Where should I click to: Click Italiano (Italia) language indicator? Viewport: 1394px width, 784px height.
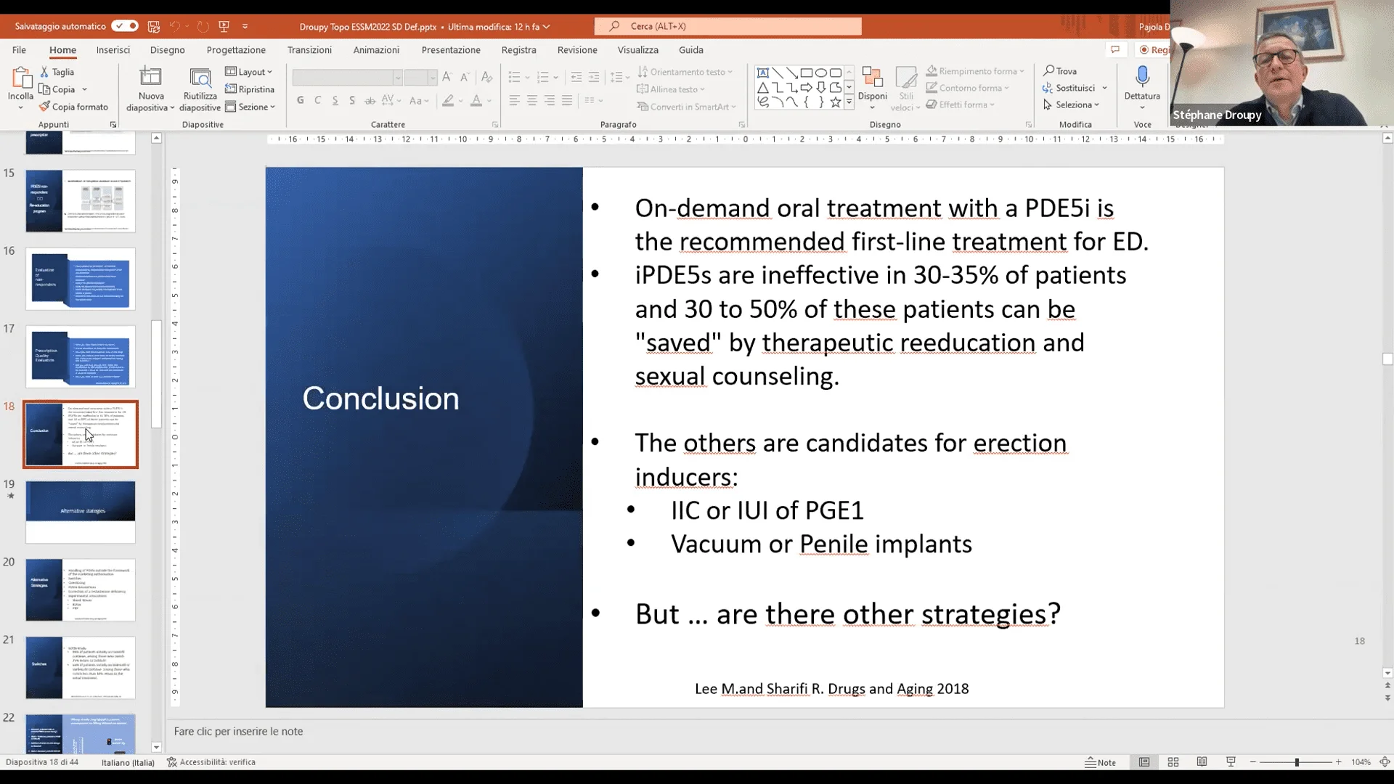128,762
